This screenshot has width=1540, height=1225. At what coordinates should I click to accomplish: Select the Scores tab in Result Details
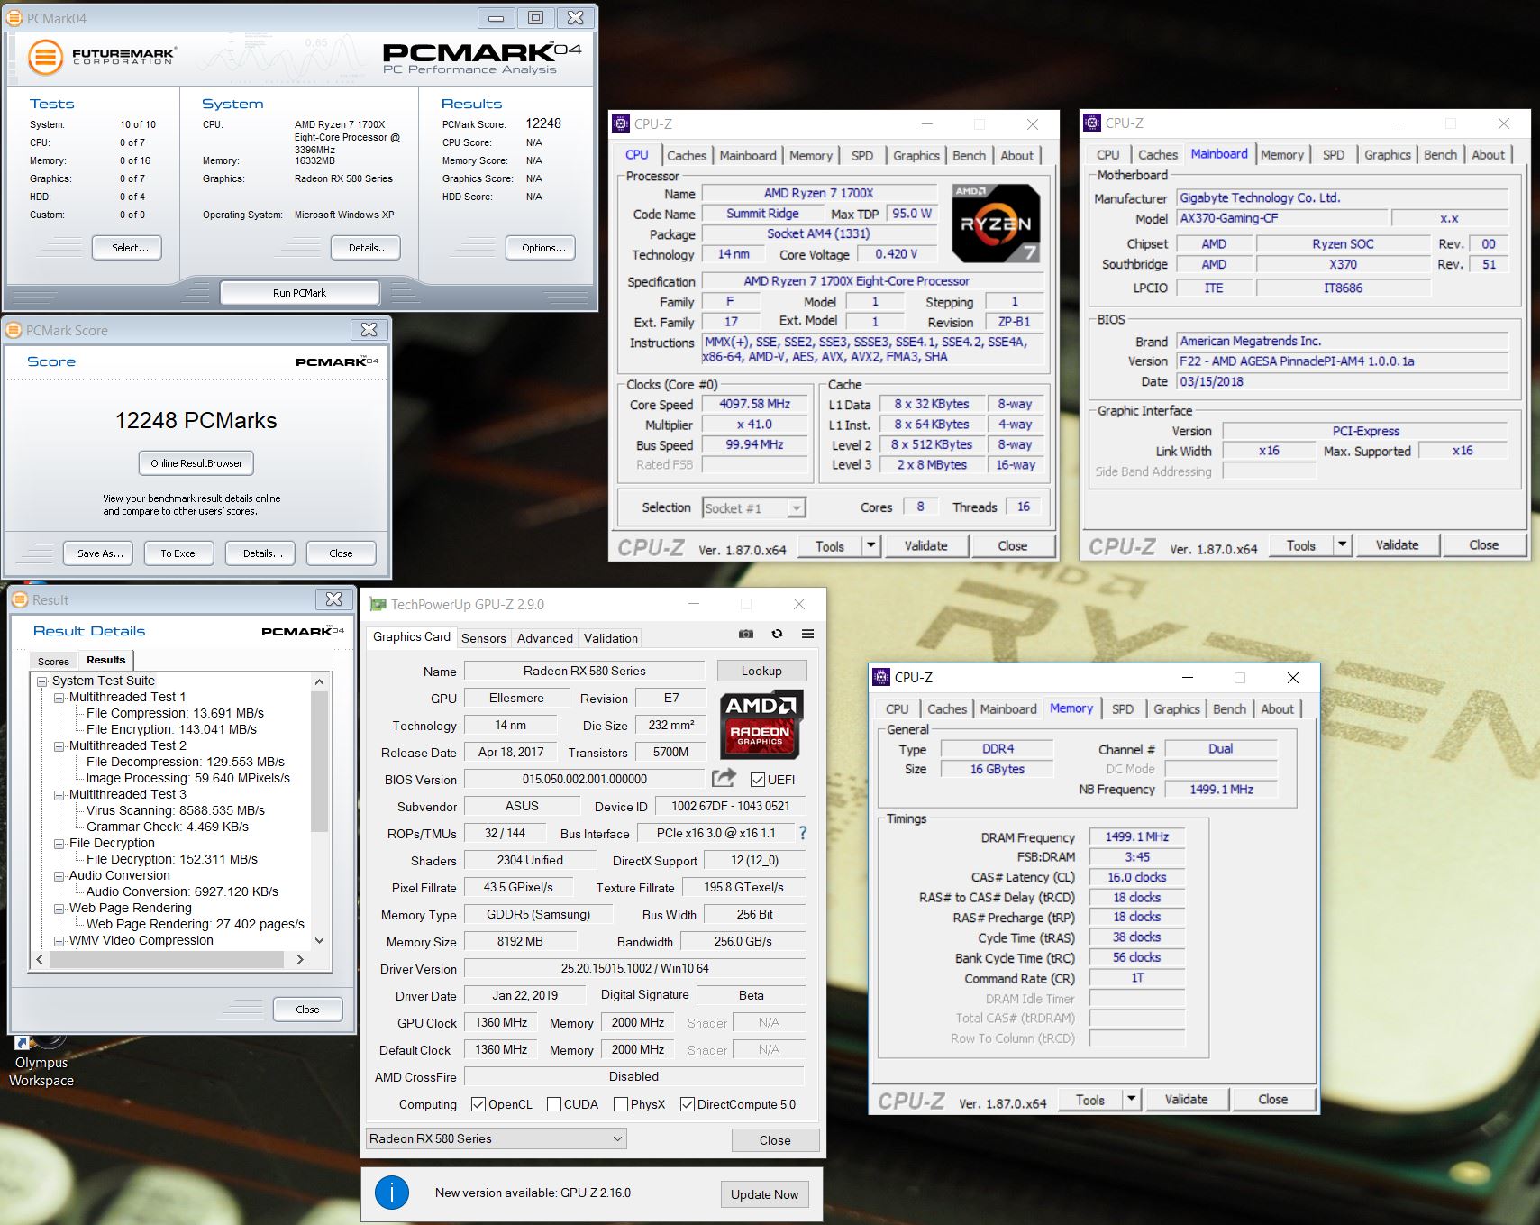click(53, 661)
